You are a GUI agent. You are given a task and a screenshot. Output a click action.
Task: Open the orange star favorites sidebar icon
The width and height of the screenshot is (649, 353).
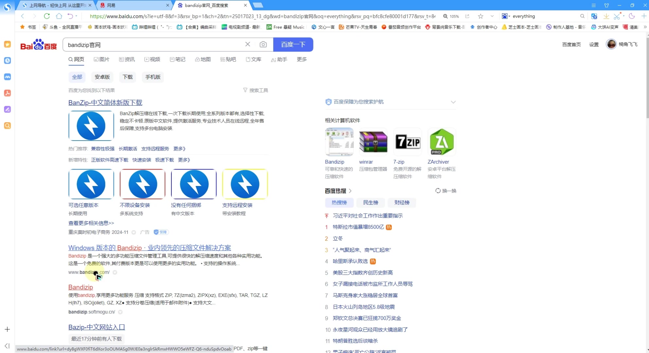pyautogui.click(x=7, y=44)
